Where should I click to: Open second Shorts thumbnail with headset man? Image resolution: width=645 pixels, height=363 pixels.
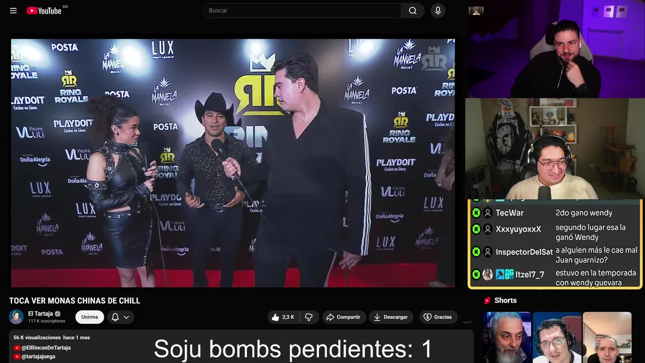(x=557, y=337)
